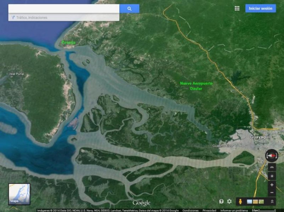Focus the map search input field

[x=64, y=8]
